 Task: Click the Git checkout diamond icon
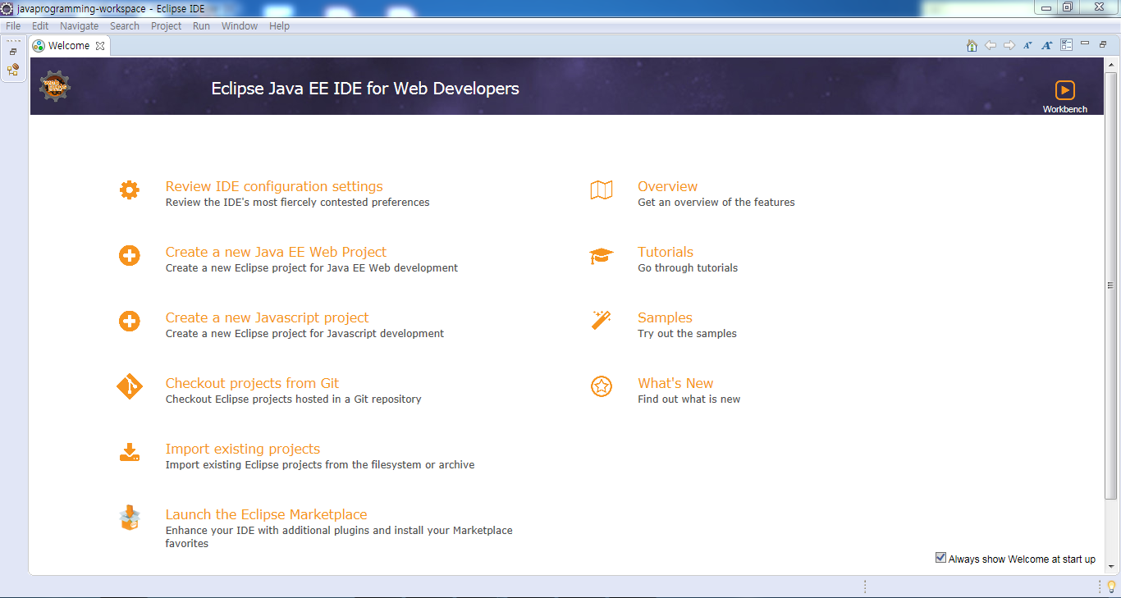[129, 386]
